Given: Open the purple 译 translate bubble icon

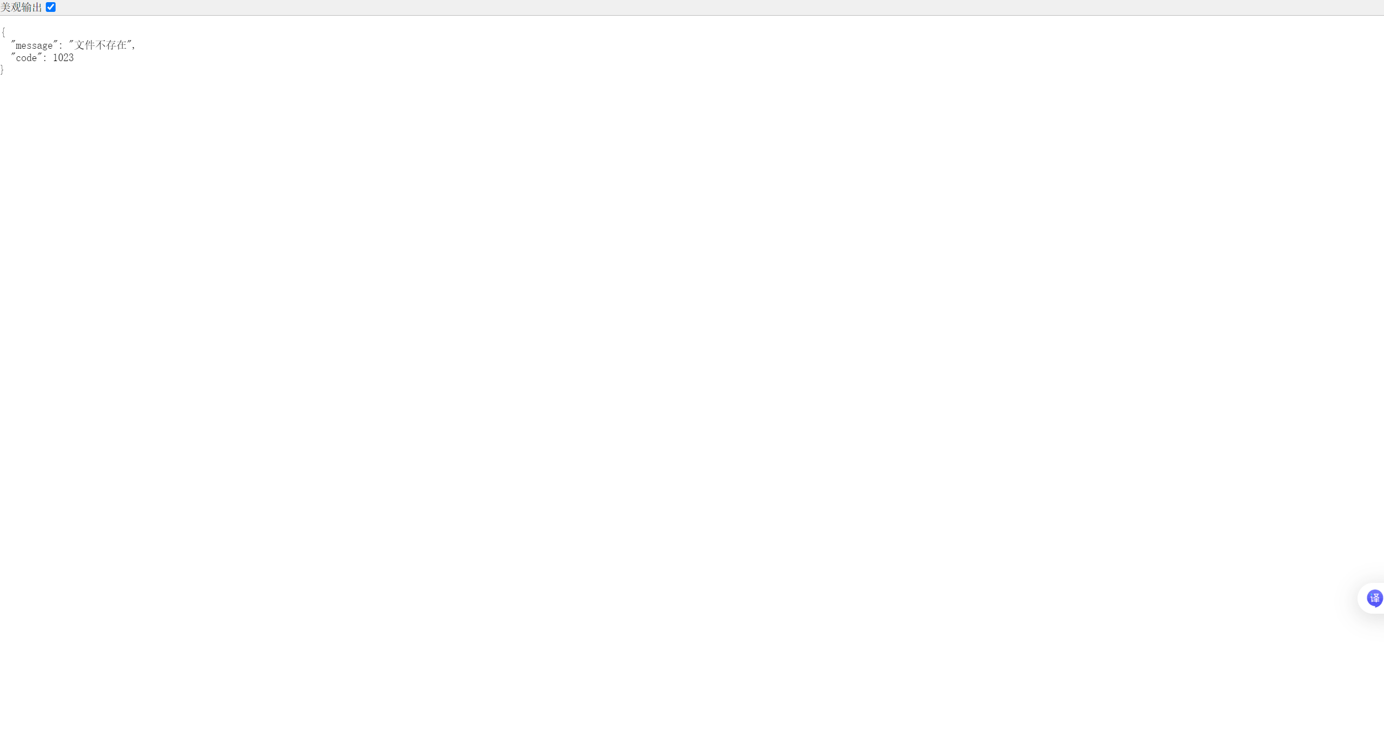Looking at the screenshot, I should (x=1374, y=598).
